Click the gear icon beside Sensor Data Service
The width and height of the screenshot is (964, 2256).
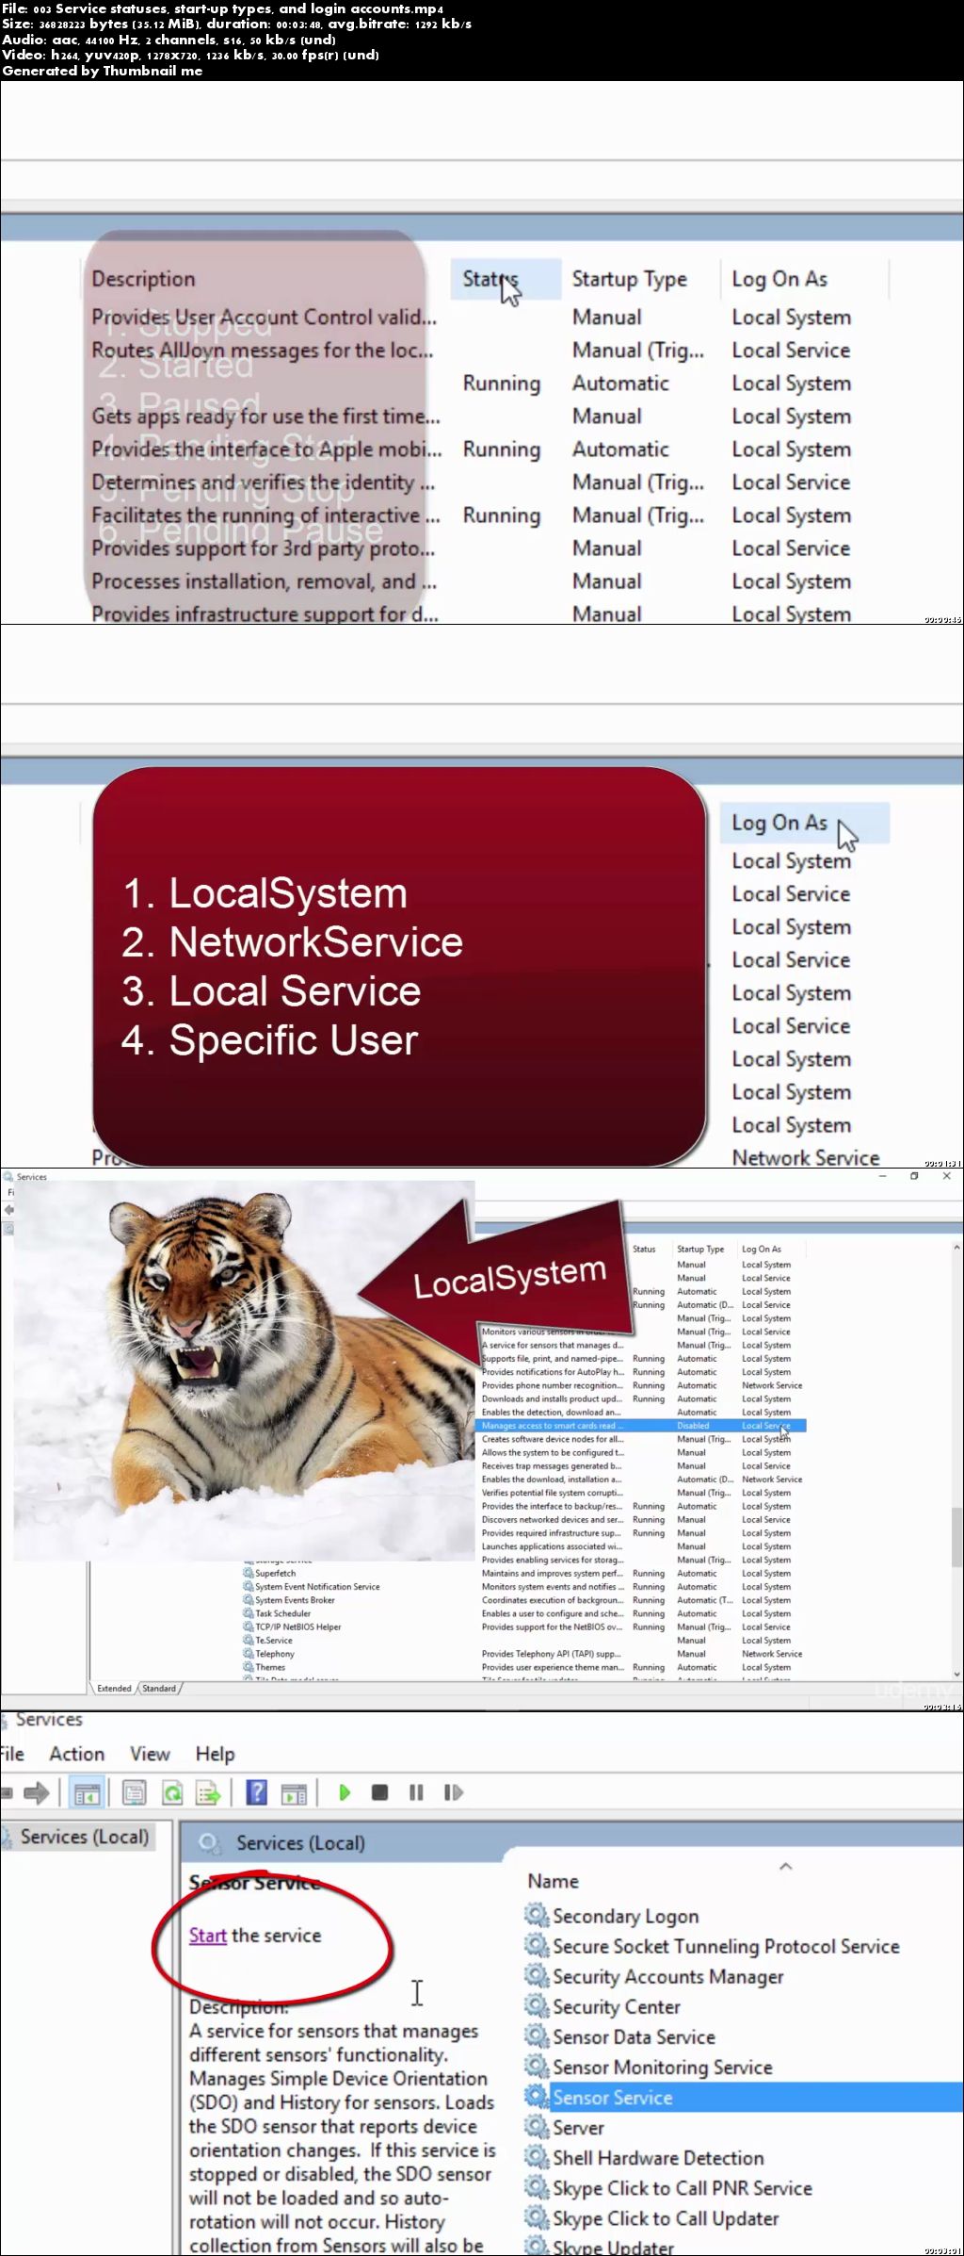pyautogui.click(x=537, y=2035)
